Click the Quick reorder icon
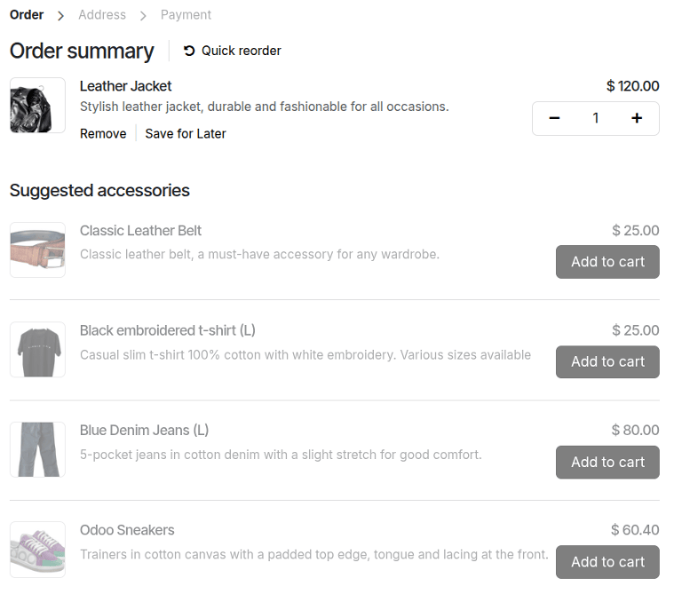Viewport: 682px width, 594px height. (189, 51)
